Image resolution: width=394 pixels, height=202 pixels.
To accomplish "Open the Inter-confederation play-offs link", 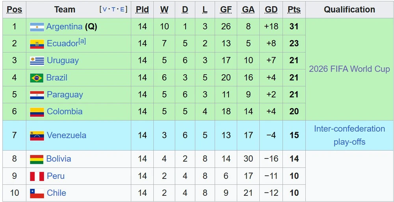I will click(349, 135).
